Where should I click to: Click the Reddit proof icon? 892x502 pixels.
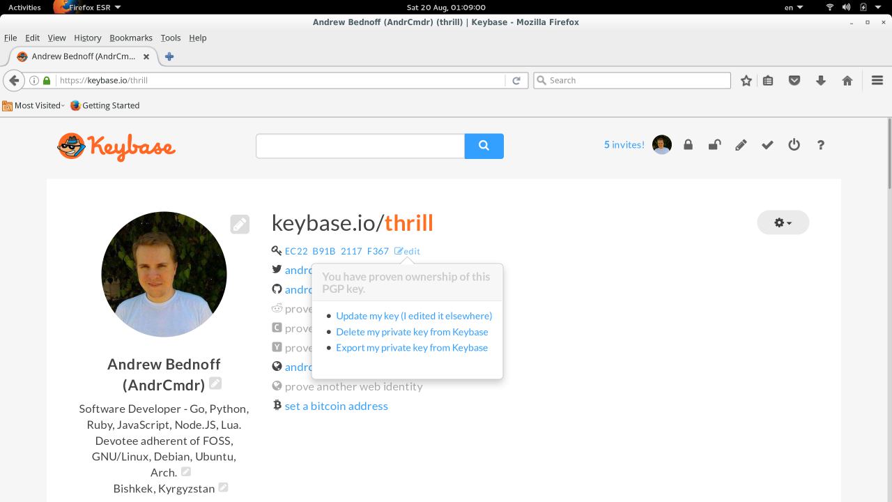click(277, 308)
